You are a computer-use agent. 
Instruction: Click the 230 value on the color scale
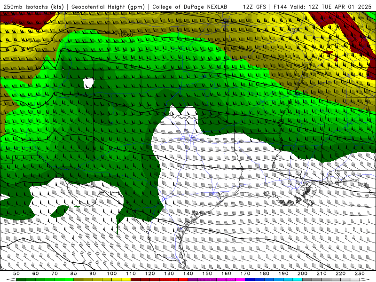(360, 274)
